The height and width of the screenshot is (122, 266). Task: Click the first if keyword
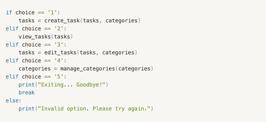pos(9,13)
